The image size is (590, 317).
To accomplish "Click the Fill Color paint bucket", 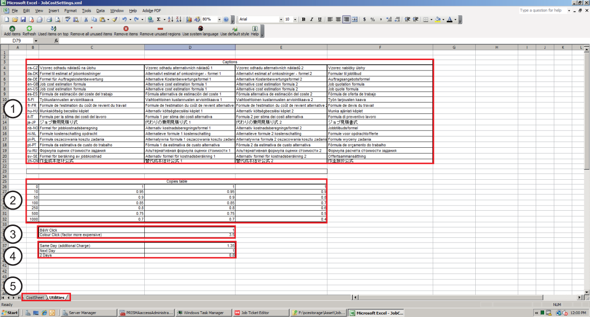I will [437, 20].
